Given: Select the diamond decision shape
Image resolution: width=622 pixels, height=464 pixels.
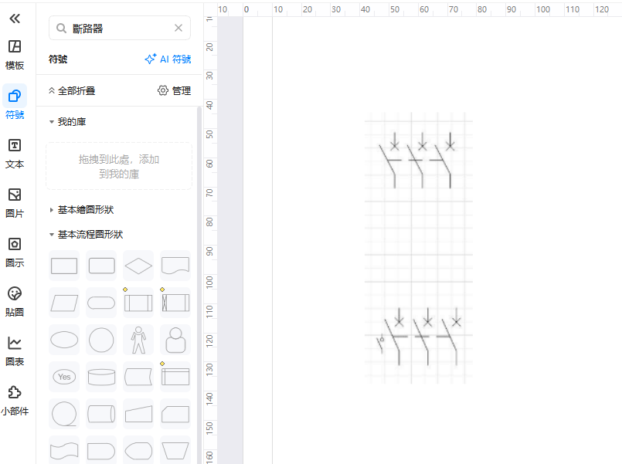Looking at the screenshot, I should point(138,266).
